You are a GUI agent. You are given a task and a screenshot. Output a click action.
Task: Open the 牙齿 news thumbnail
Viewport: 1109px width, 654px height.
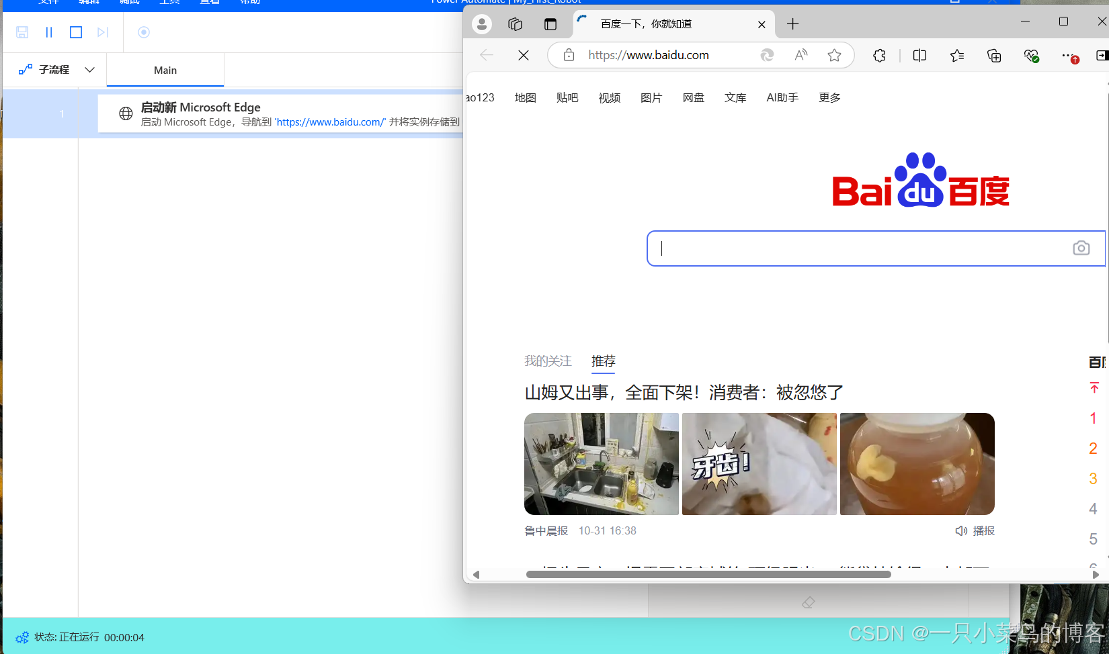tap(759, 464)
